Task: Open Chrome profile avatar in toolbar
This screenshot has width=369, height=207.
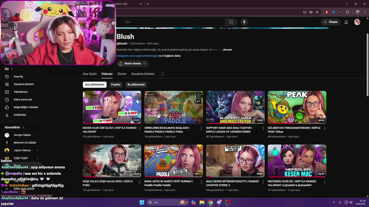Action: pyautogui.click(x=358, y=12)
